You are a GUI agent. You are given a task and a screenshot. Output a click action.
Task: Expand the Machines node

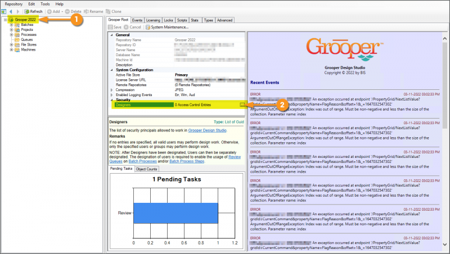[11, 49]
